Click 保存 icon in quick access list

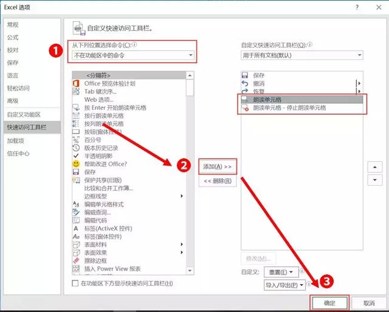tap(245, 75)
